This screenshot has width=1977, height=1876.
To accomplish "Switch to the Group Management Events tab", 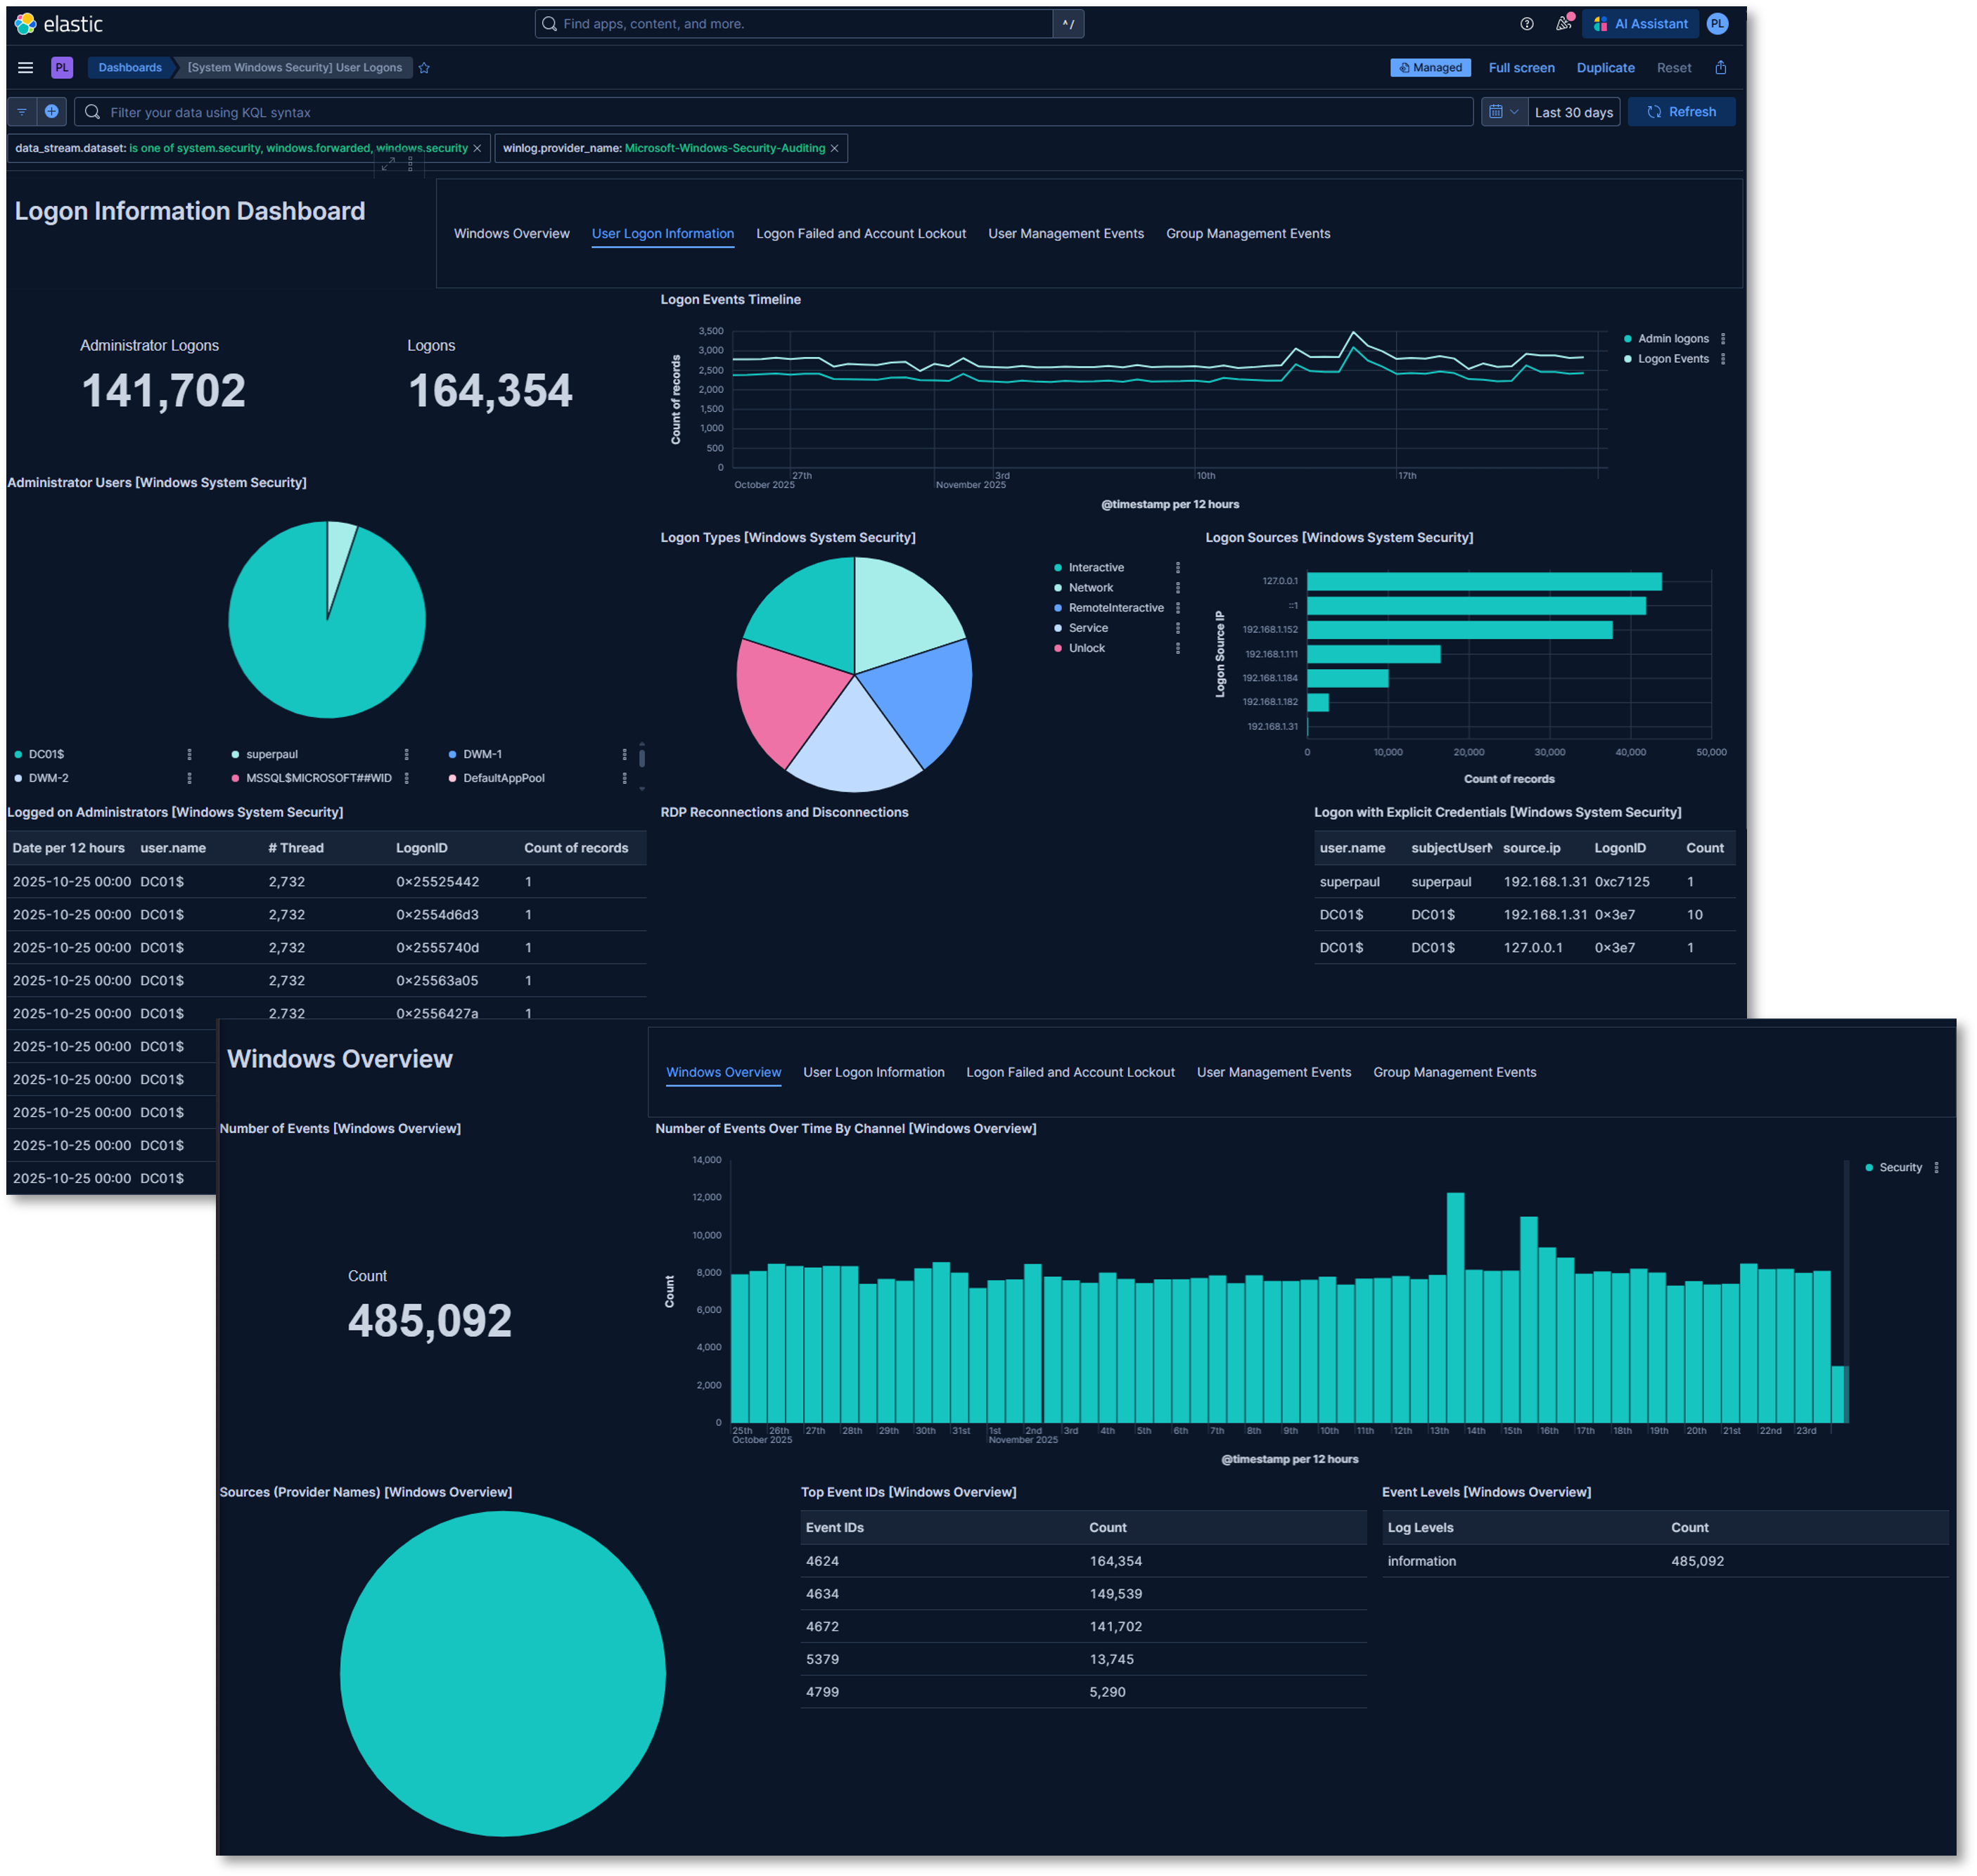I will coord(1248,233).
